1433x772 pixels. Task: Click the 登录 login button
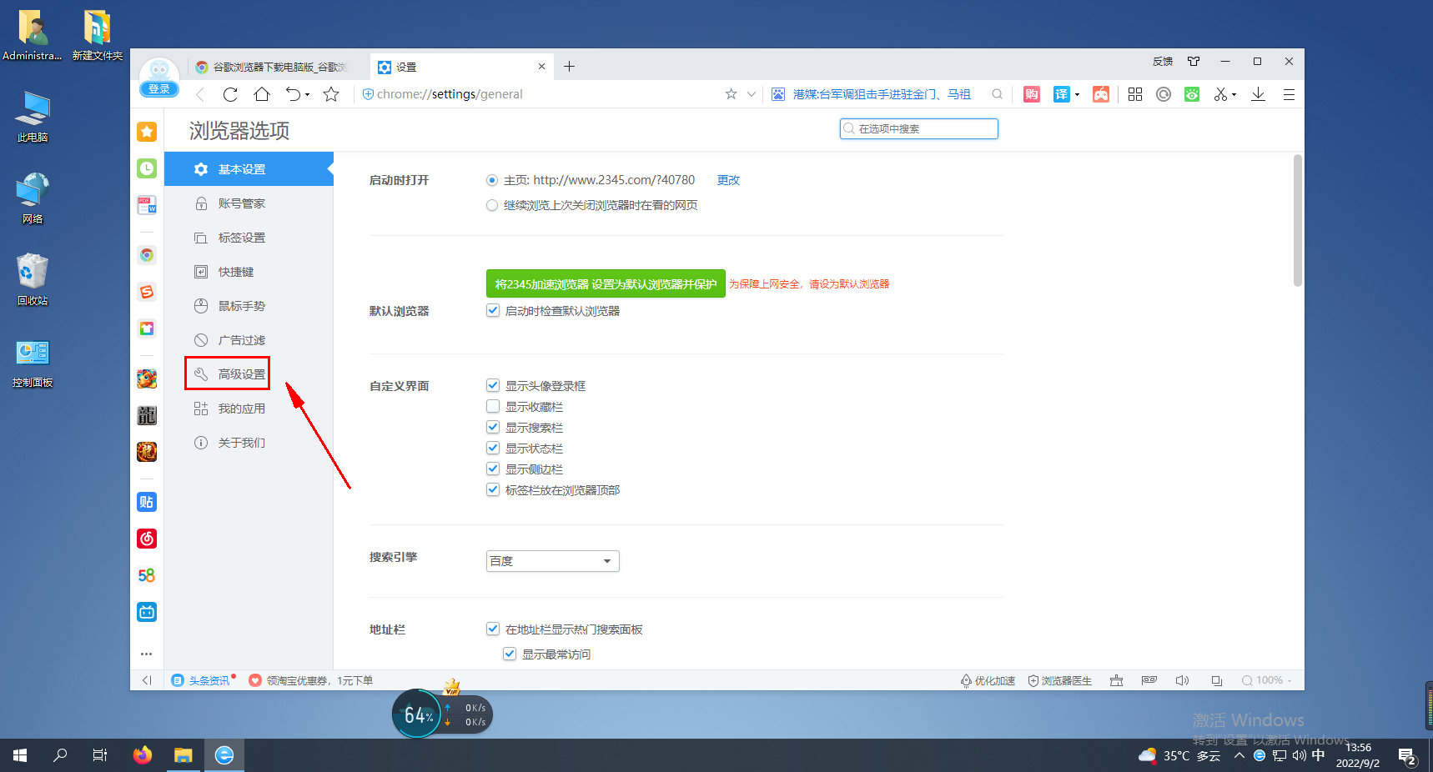[x=158, y=89]
